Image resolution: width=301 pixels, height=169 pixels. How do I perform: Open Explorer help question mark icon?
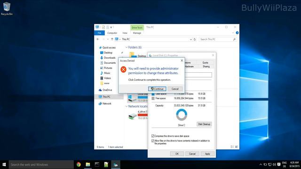click(x=237, y=33)
